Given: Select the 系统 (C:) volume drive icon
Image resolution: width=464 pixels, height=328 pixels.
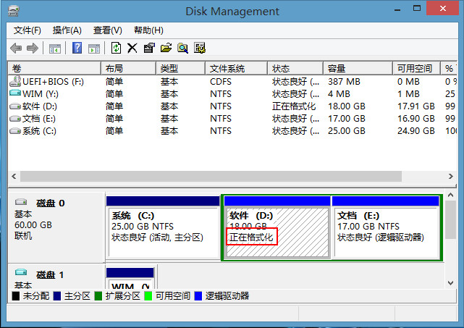Looking at the screenshot, I should (x=15, y=131).
